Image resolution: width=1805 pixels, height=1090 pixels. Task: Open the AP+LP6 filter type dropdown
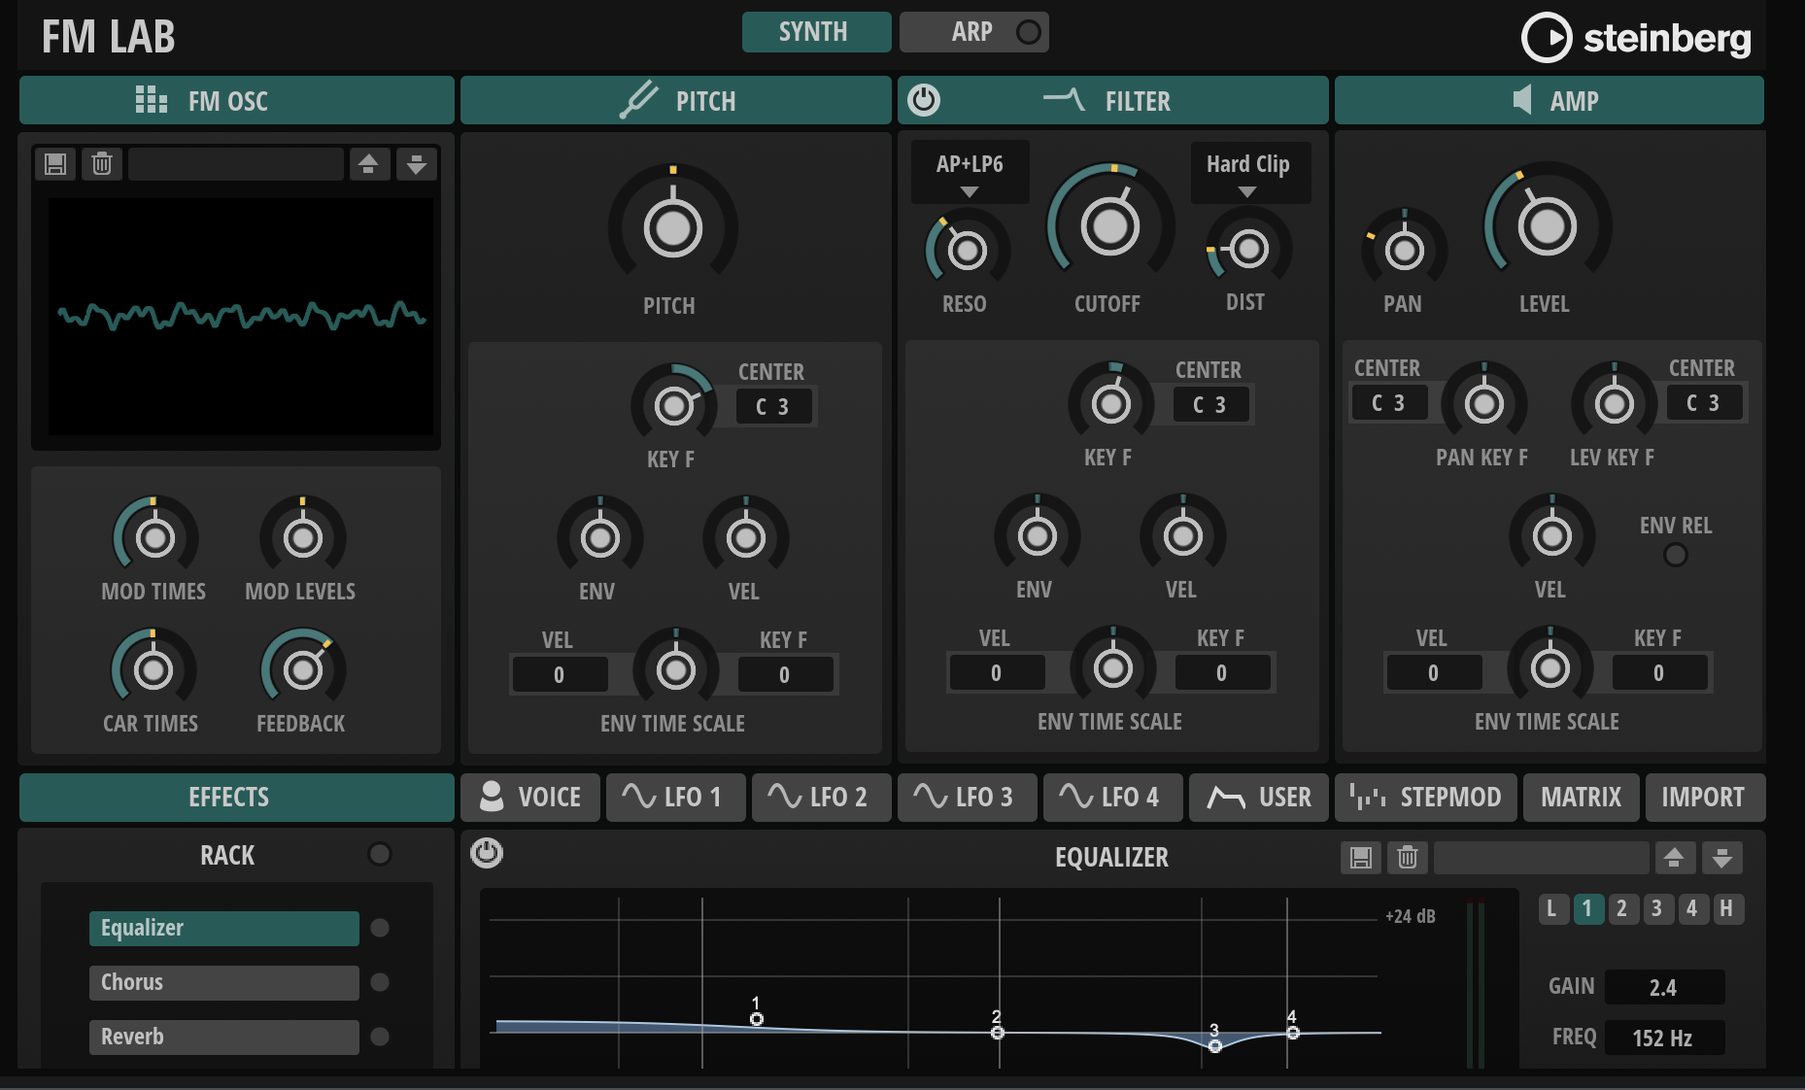[x=968, y=172]
